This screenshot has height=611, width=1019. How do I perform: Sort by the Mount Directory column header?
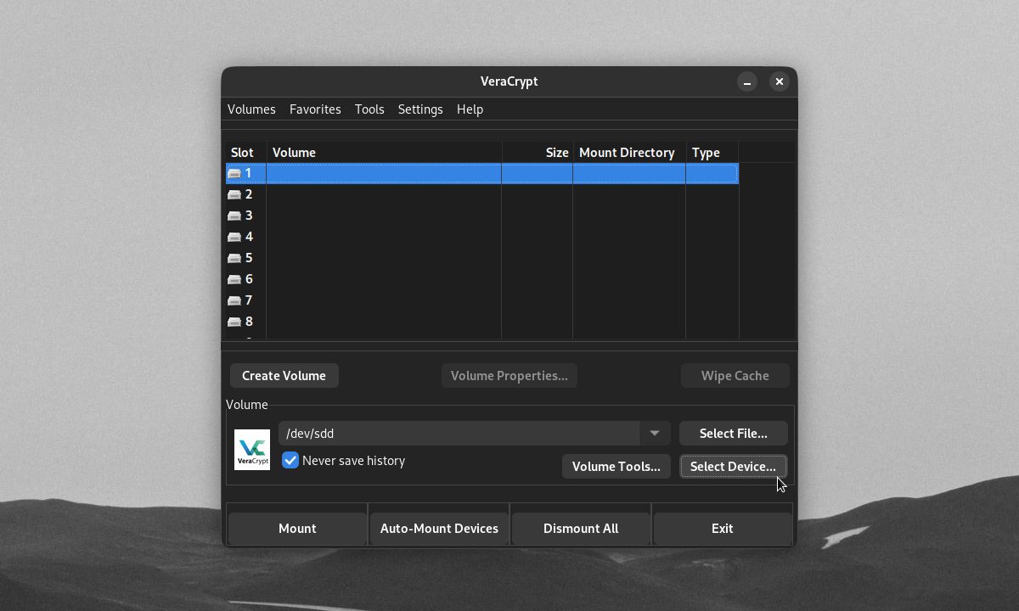coord(629,153)
